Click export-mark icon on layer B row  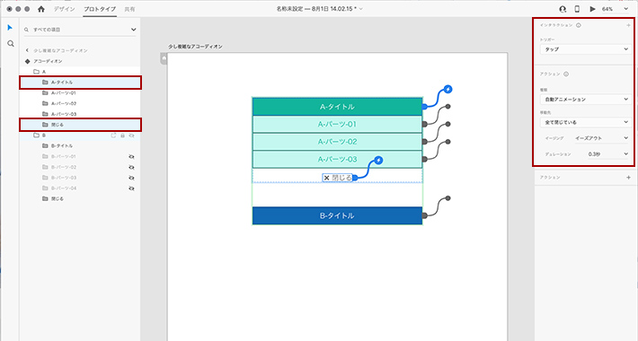click(113, 136)
